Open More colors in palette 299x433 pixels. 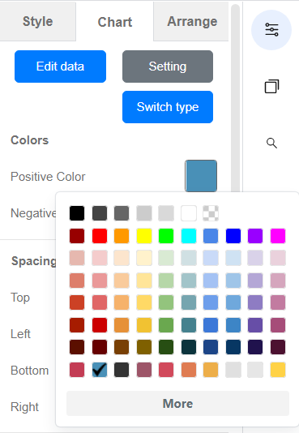(x=177, y=404)
